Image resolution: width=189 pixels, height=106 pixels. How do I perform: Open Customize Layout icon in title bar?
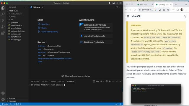(120, 3)
